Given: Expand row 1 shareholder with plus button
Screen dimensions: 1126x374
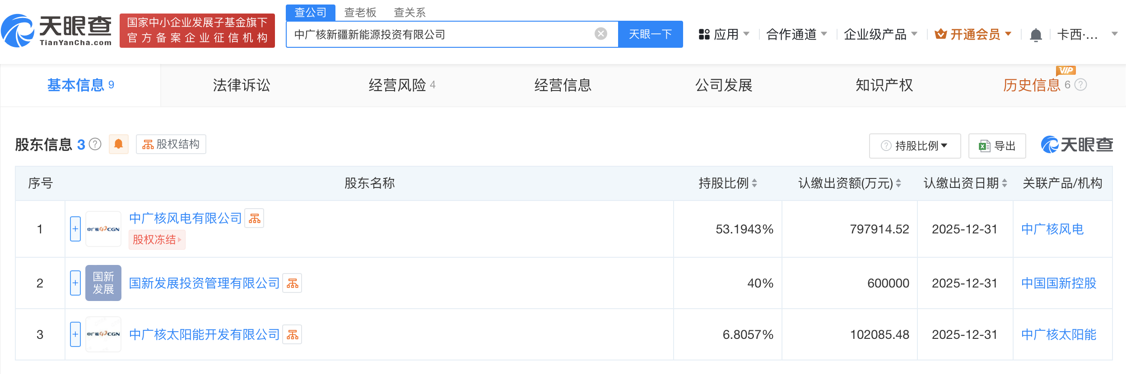Looking at the screenshot, I should tap(75, 229).
